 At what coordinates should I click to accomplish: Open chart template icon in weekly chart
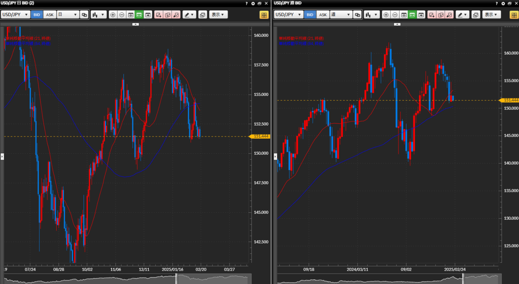click(476, 15)
